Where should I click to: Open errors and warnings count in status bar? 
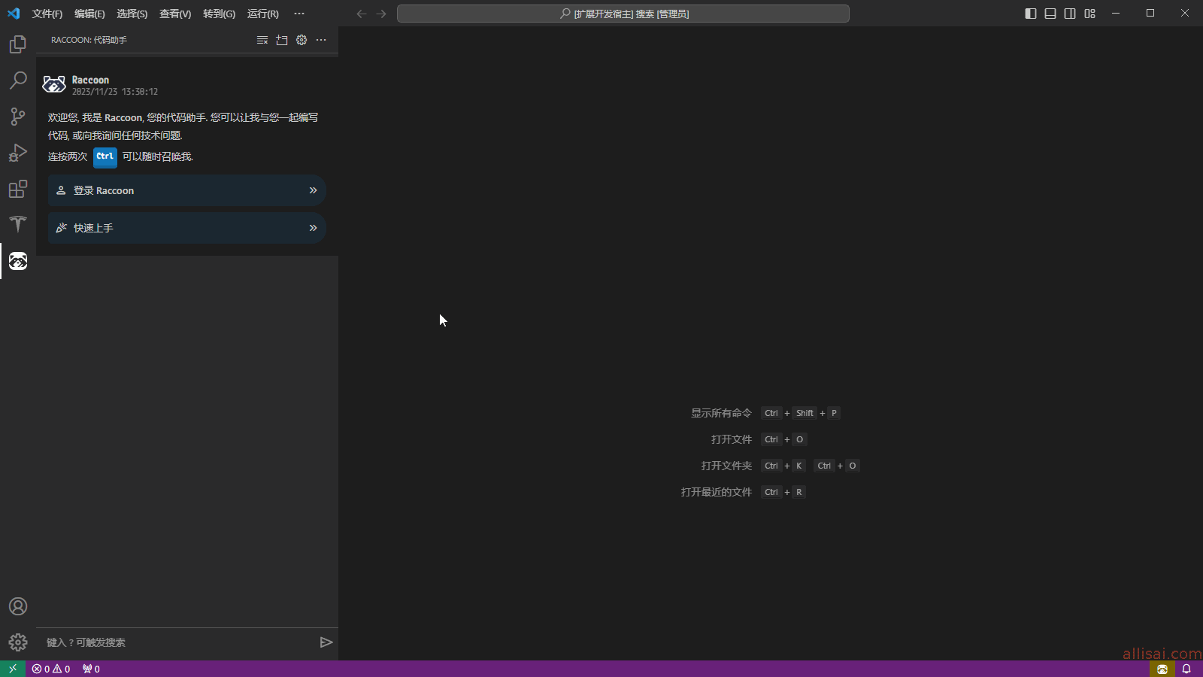click(x=51, y=669)
